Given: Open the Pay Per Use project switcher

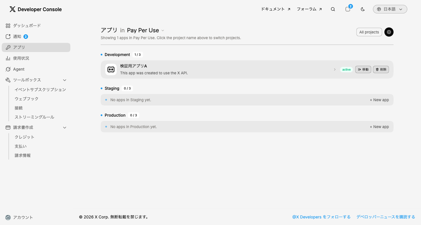Looking at the screenshot, I should click(146, 30).
